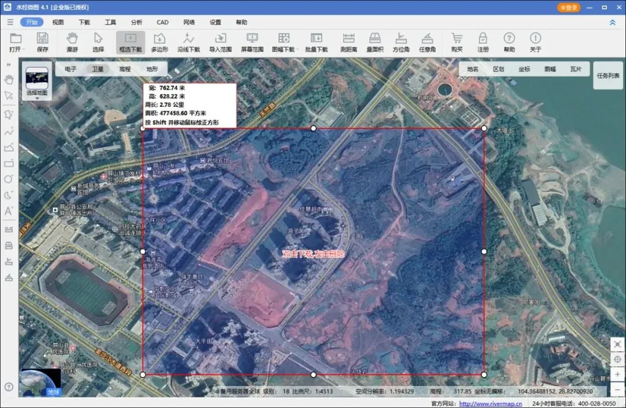Image resolution: width=626 pixels, height=408 pixels.
Task: Open help question mark at bottom-left
Action: (x=9, y=387)
